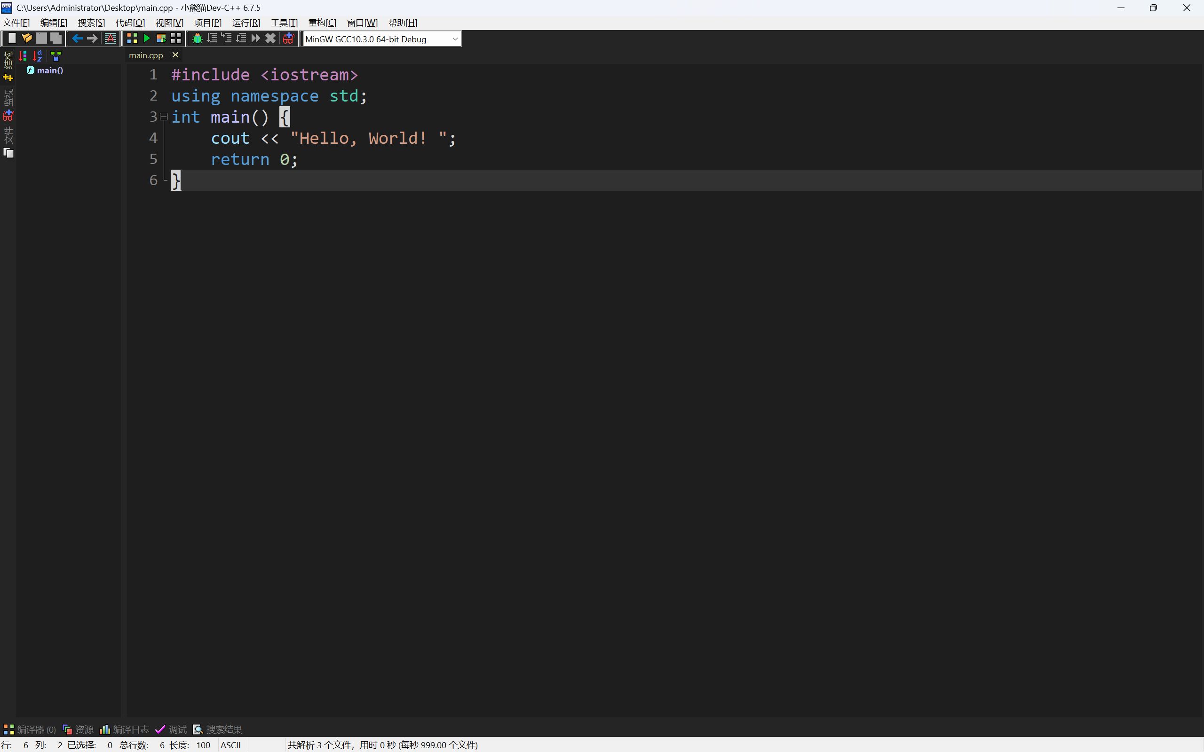The image size is (1204, 752).
Task: Click the step into debug icon
Action: [x=226, y=38]
